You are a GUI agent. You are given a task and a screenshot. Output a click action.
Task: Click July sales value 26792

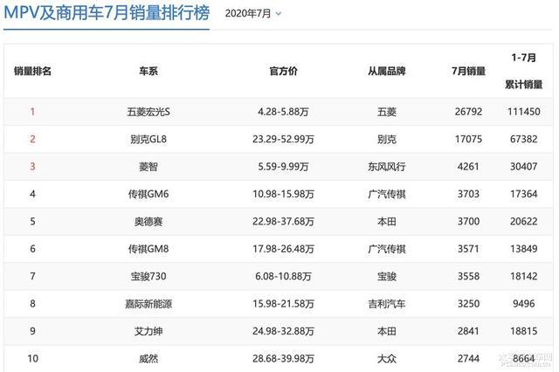[468, 112]
